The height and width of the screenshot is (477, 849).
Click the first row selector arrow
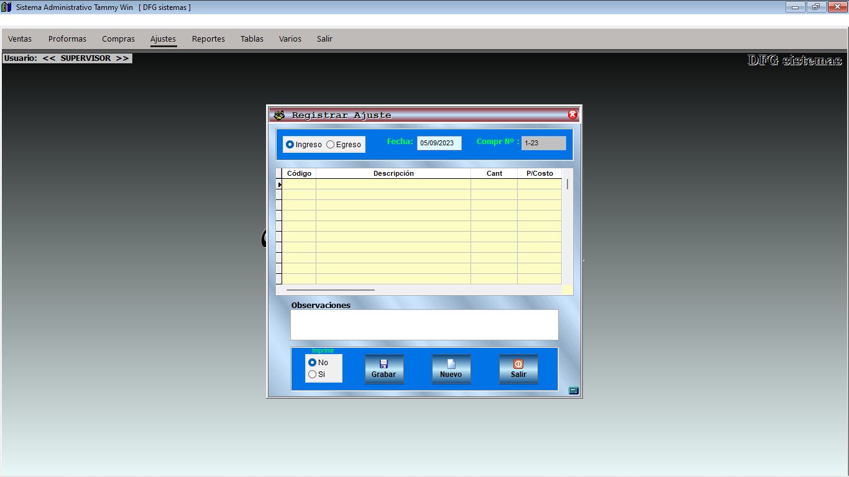coord(279,184)
